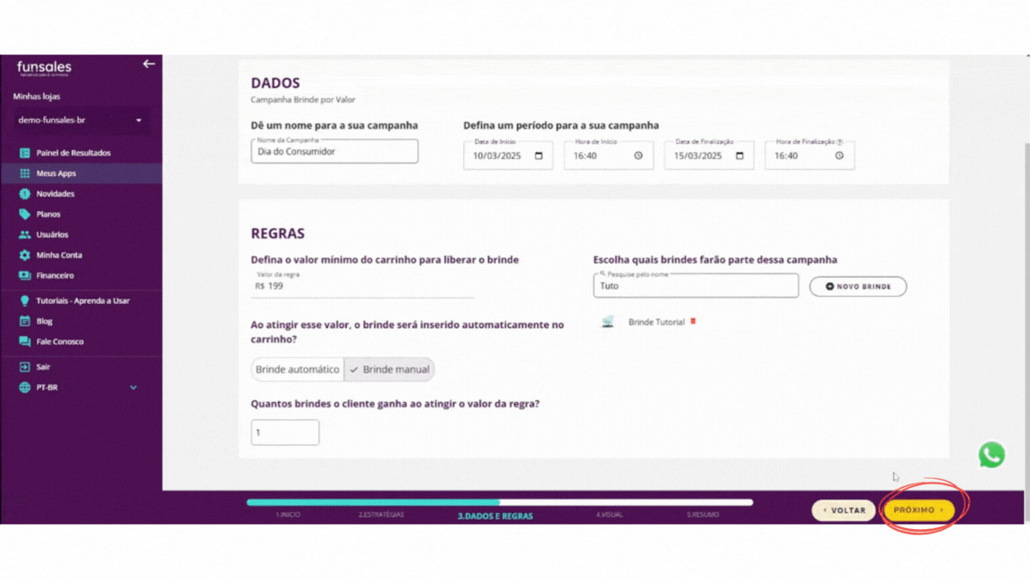Go to Painel de Resultados menu
The height and width of the screenshot is (579, 1030).
point(73,153)
